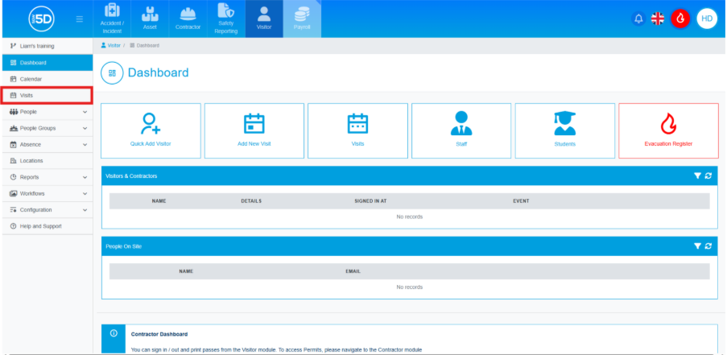Click filter icon in People On Site panel
The width and height of the screenshot is (727, 355).
(x=697, y=246)
